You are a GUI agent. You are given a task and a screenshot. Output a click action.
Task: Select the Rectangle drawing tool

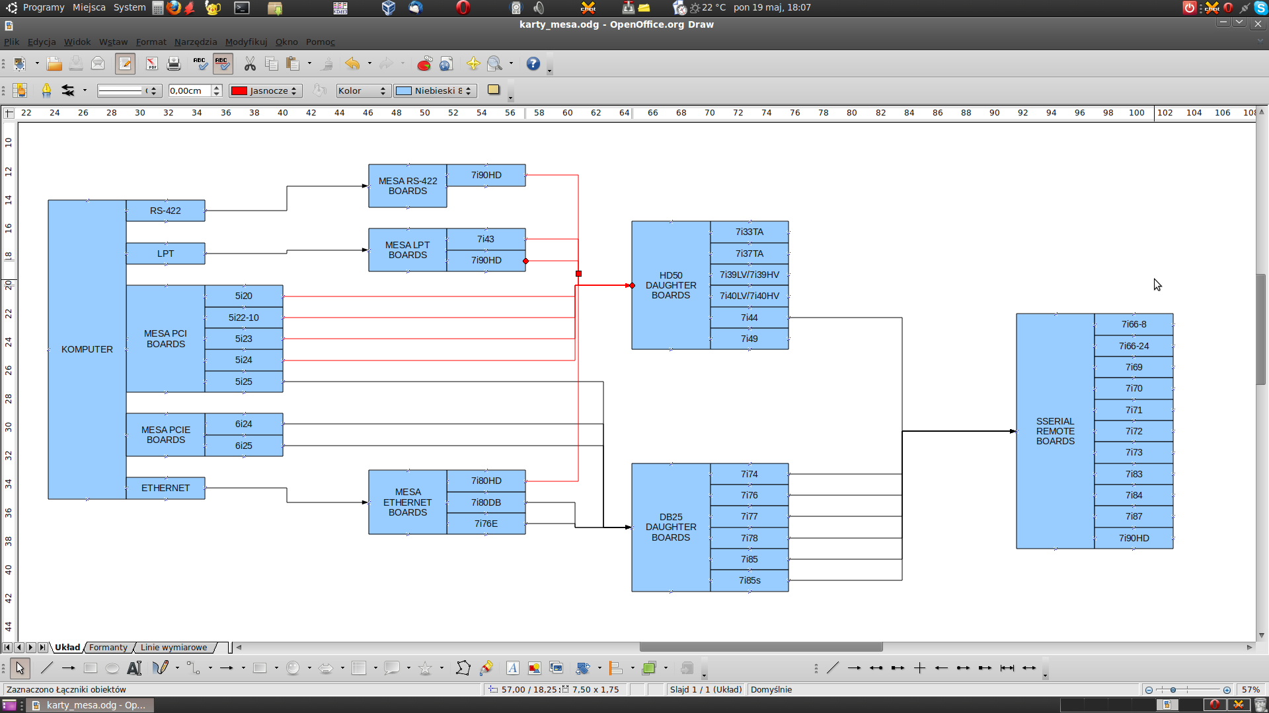click(91, 668)
